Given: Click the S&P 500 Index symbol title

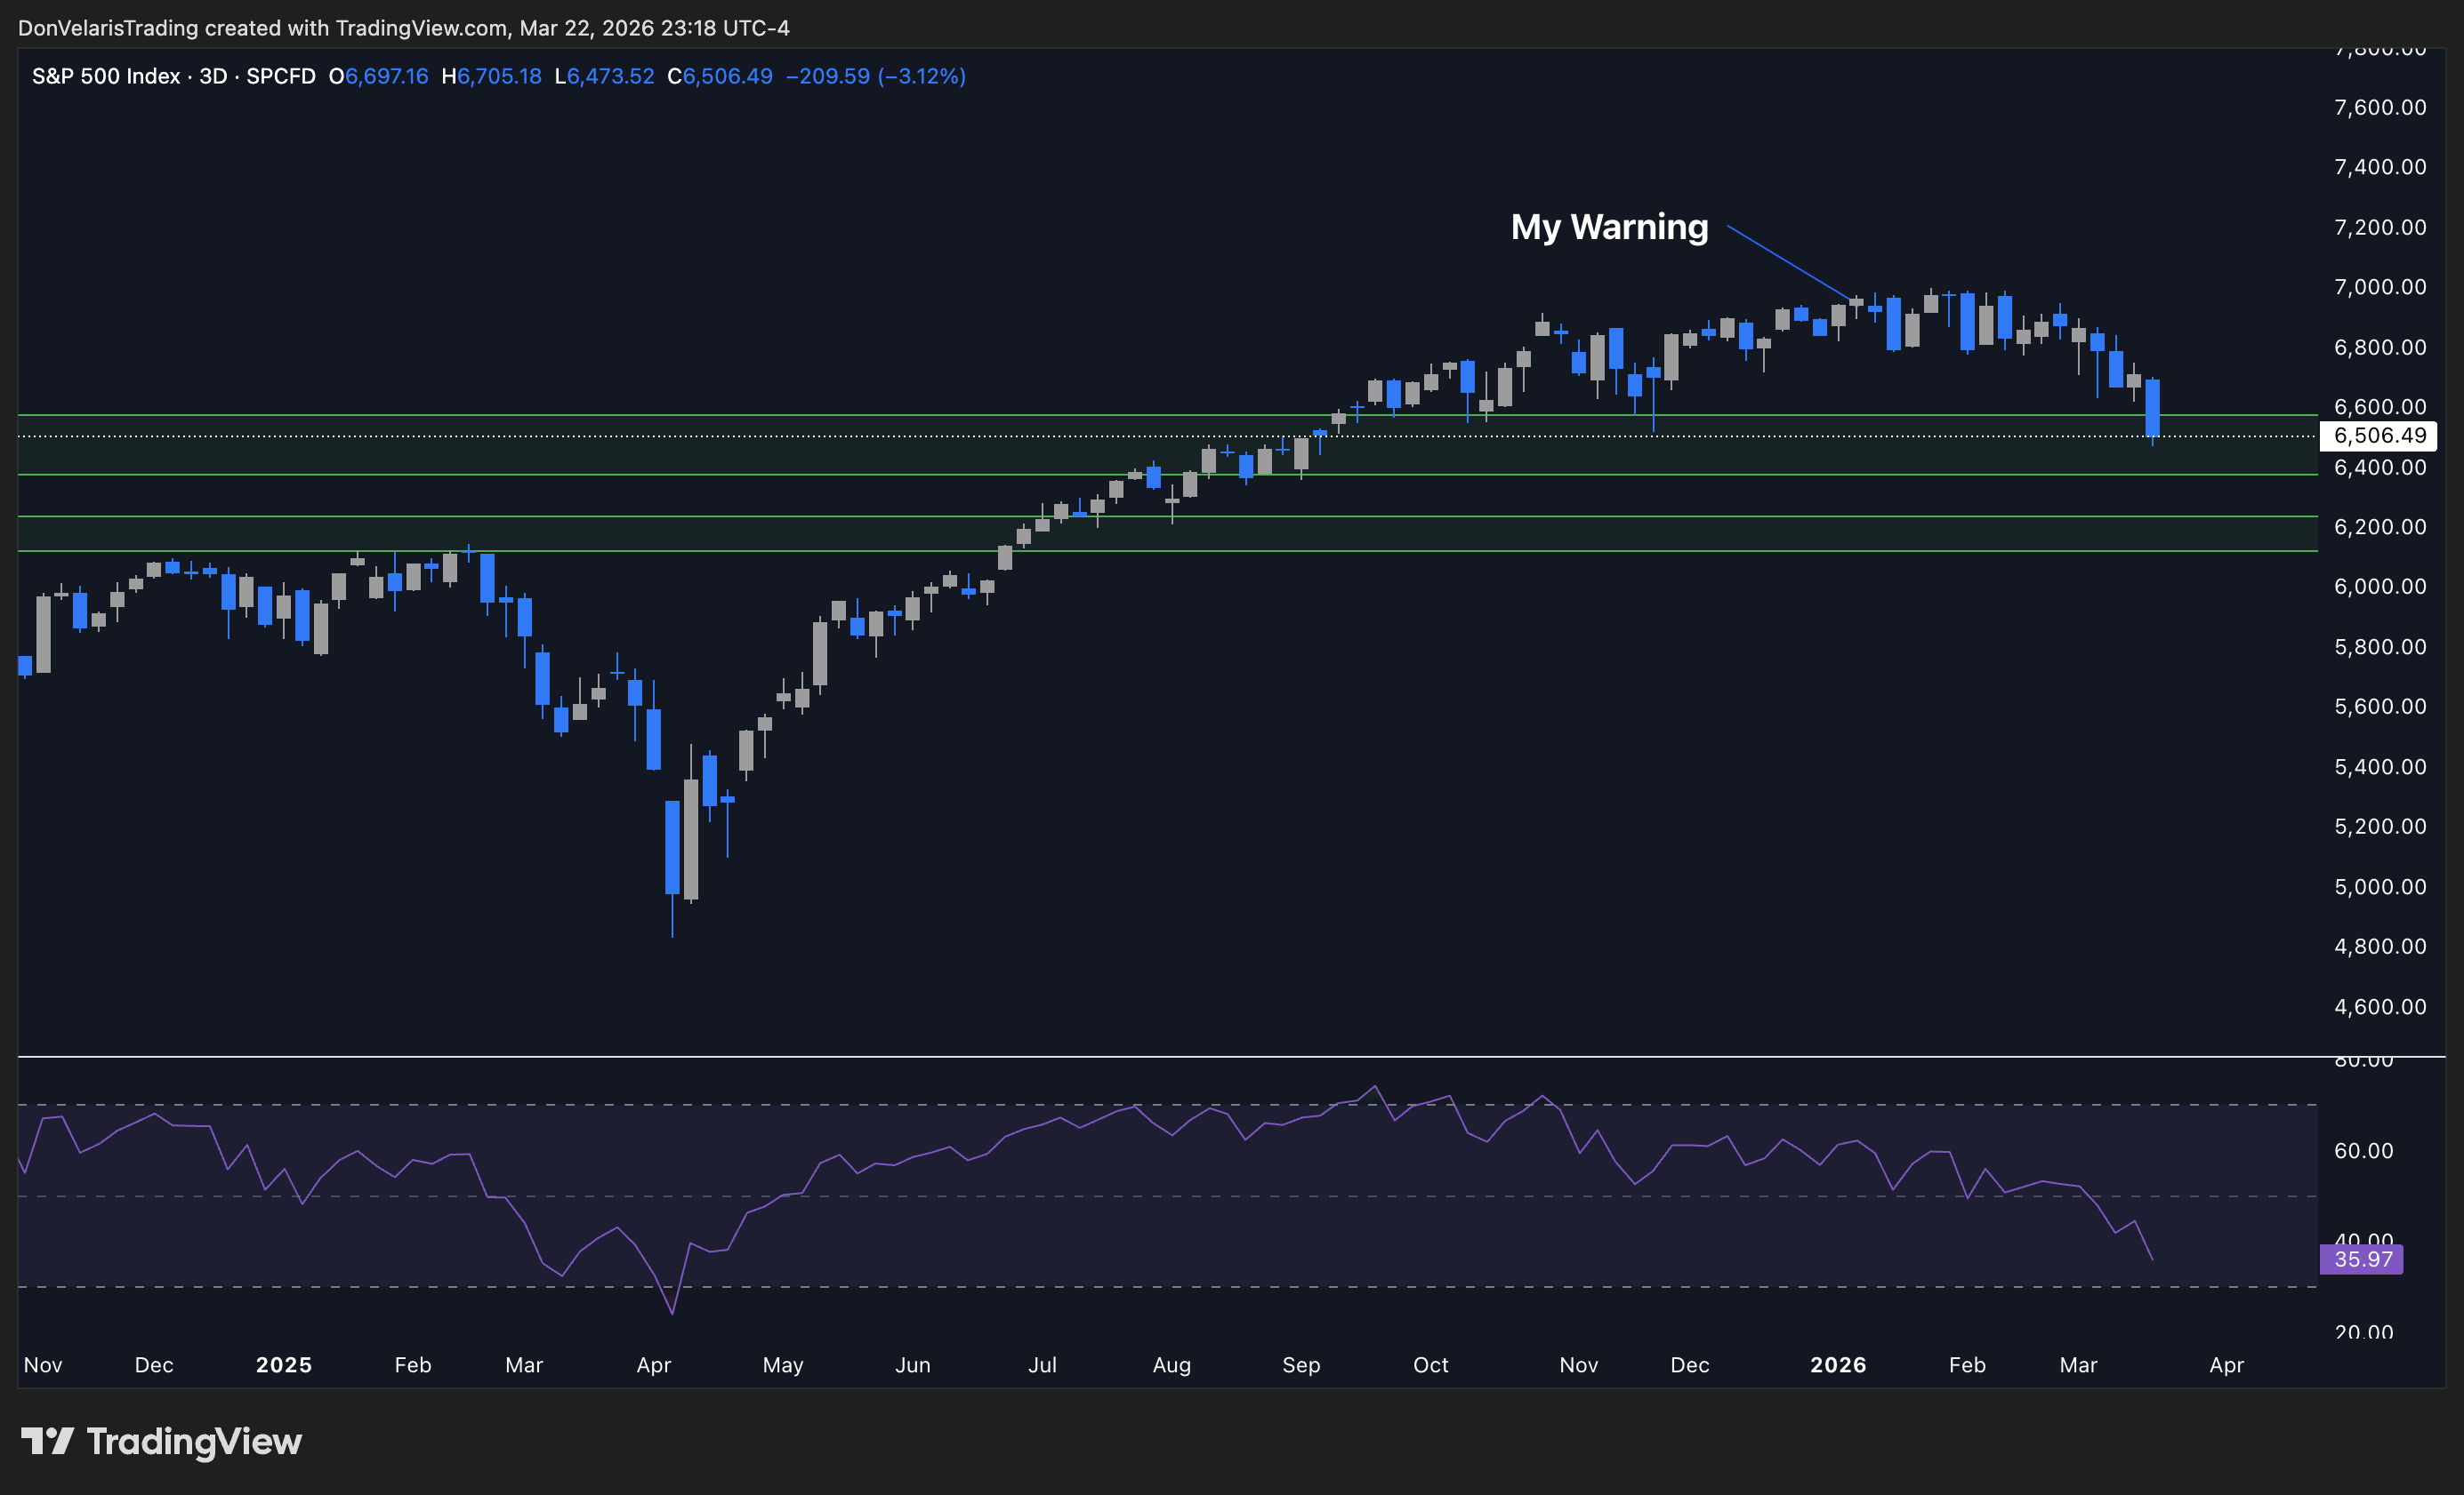Looking at the screenshot, I should (x=105, y=76).
